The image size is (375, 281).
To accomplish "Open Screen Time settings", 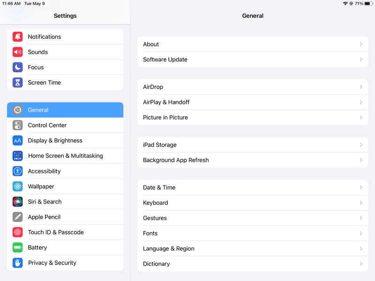I will pos(65,83).
